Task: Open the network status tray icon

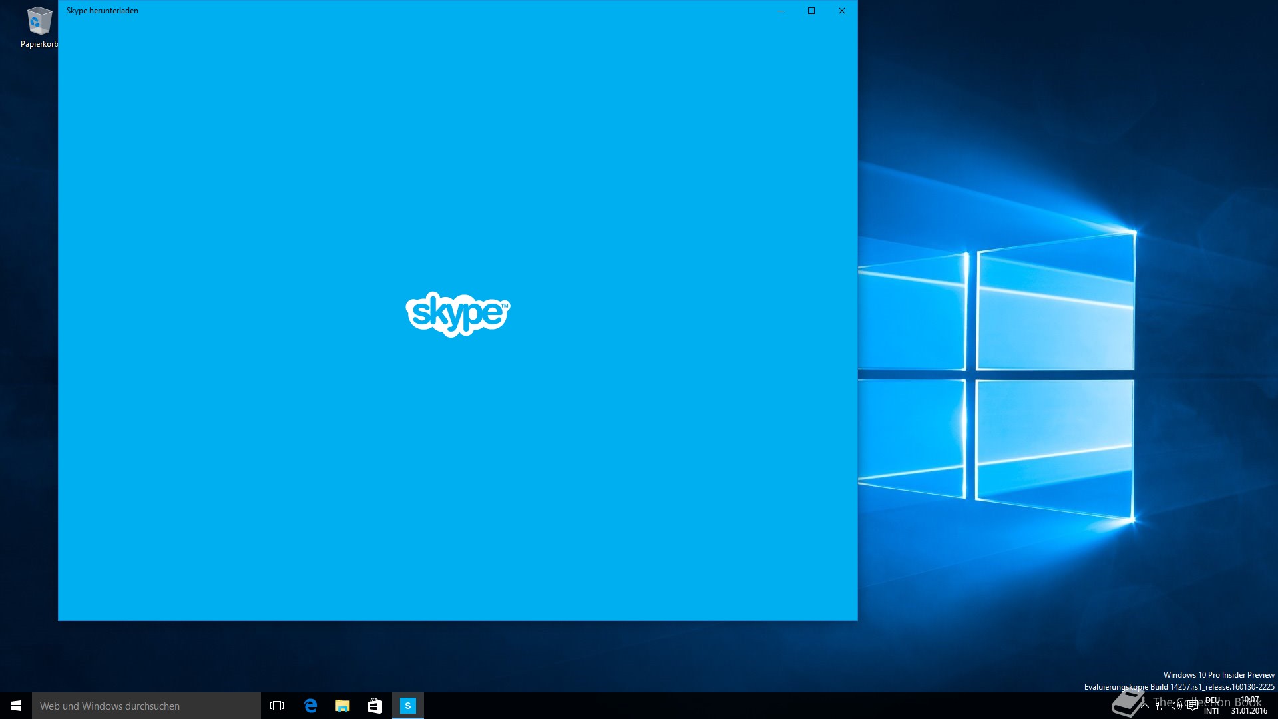Action: 1161,706
